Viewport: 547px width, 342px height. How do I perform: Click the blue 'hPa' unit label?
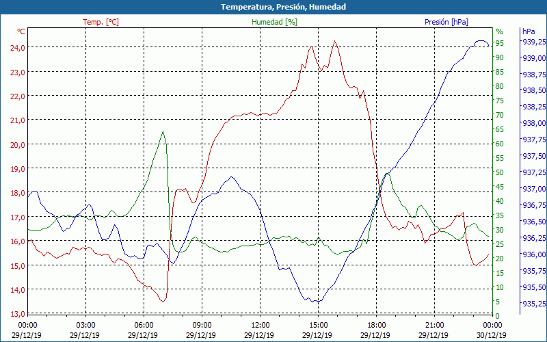pos(529,31)
